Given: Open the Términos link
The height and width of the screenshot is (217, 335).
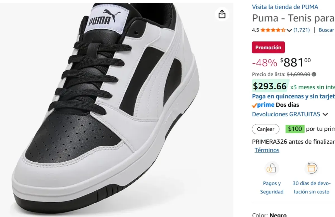Looking at the screenshot, I should (267, 150).
